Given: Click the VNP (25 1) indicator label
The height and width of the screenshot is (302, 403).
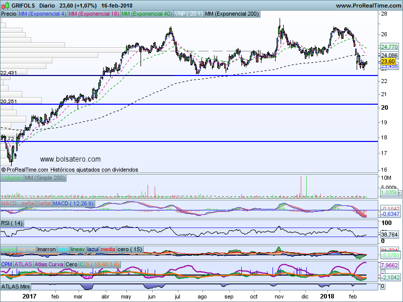Looking at the screenshot, I should pos(188,14).
